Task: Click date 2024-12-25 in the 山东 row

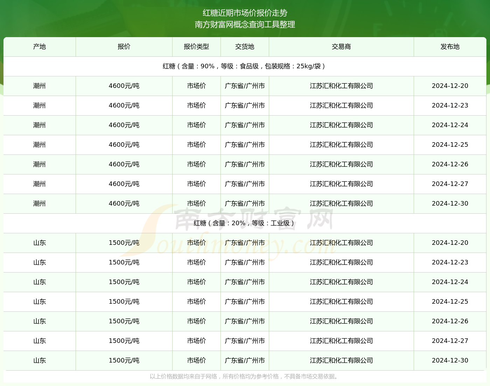Action: (x=450, y=302)
